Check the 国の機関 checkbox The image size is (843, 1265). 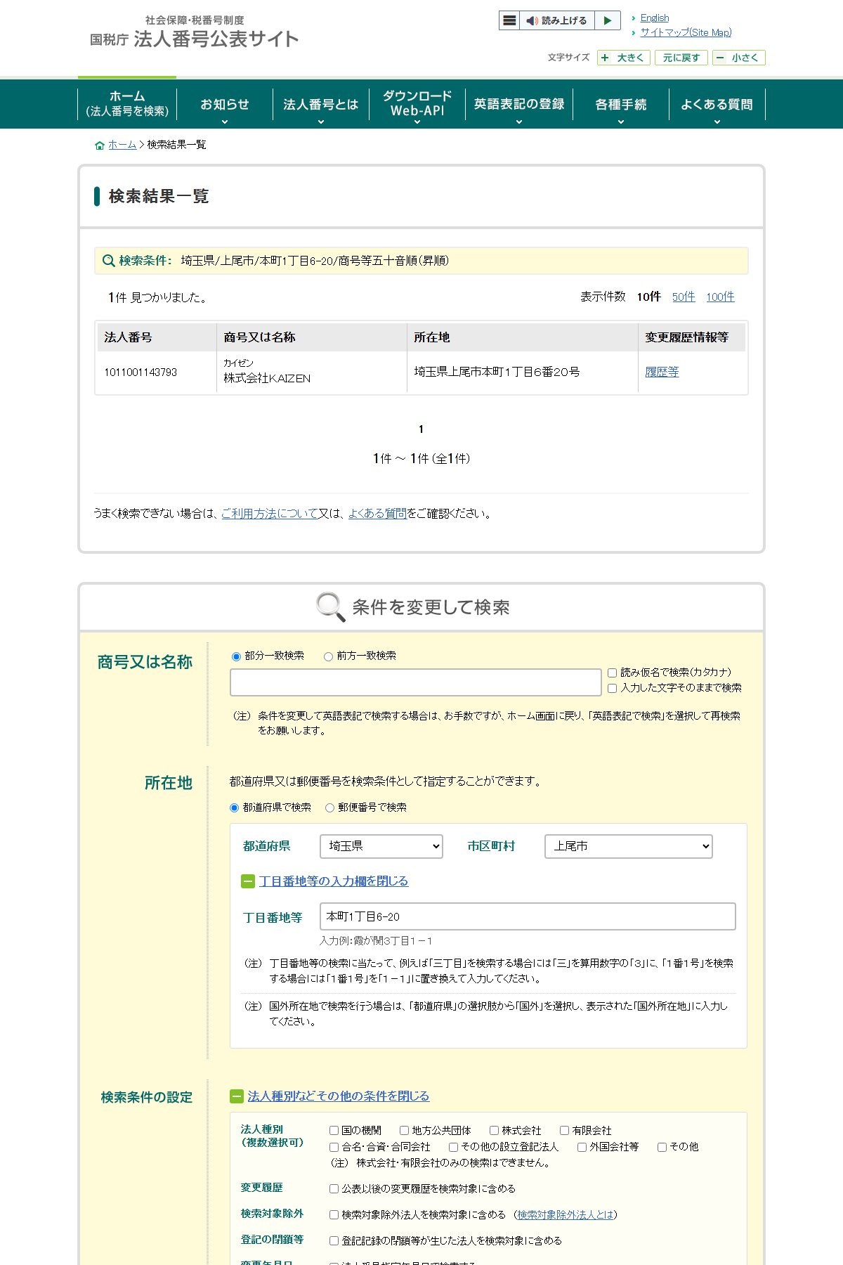tap(334, 1131)
